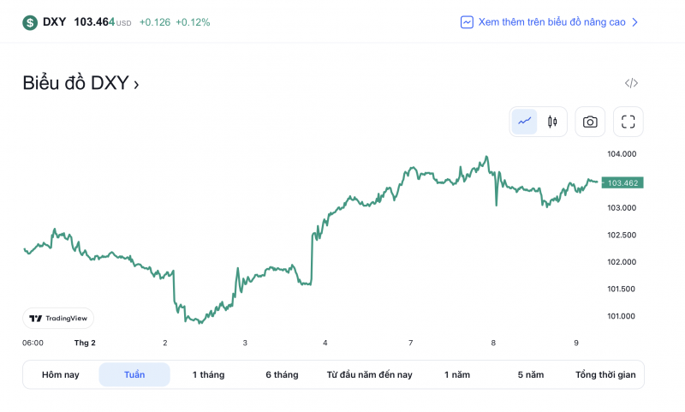685x412 pixels.
Task: Choose the '6 tháng' range
Action: tap(282, 374)
